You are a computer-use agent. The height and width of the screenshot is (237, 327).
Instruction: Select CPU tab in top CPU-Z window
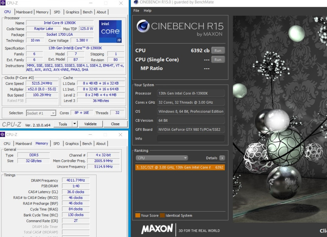[x=7, y=12]
